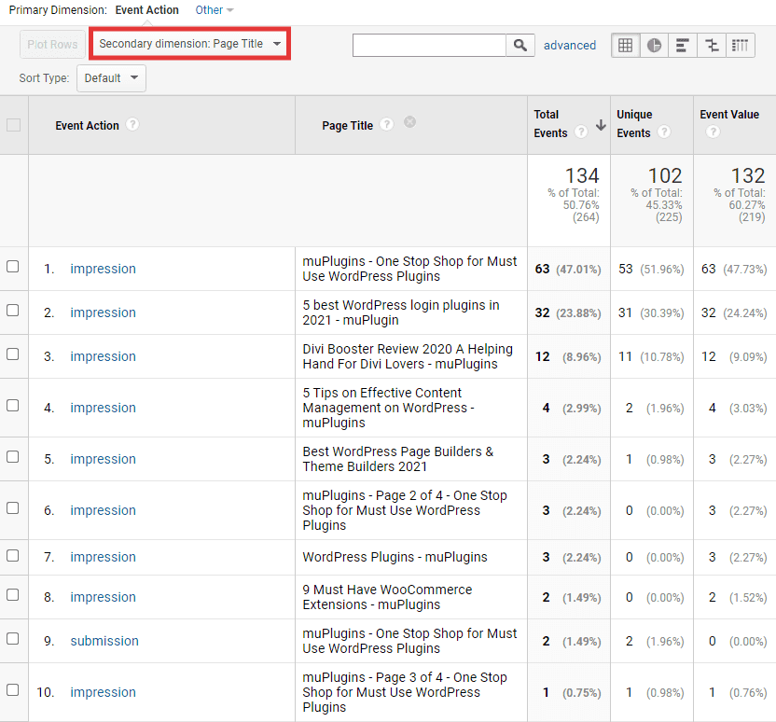The image size is (776, 722).
Task: Open impression link in row 6
Action: (103, 510)
